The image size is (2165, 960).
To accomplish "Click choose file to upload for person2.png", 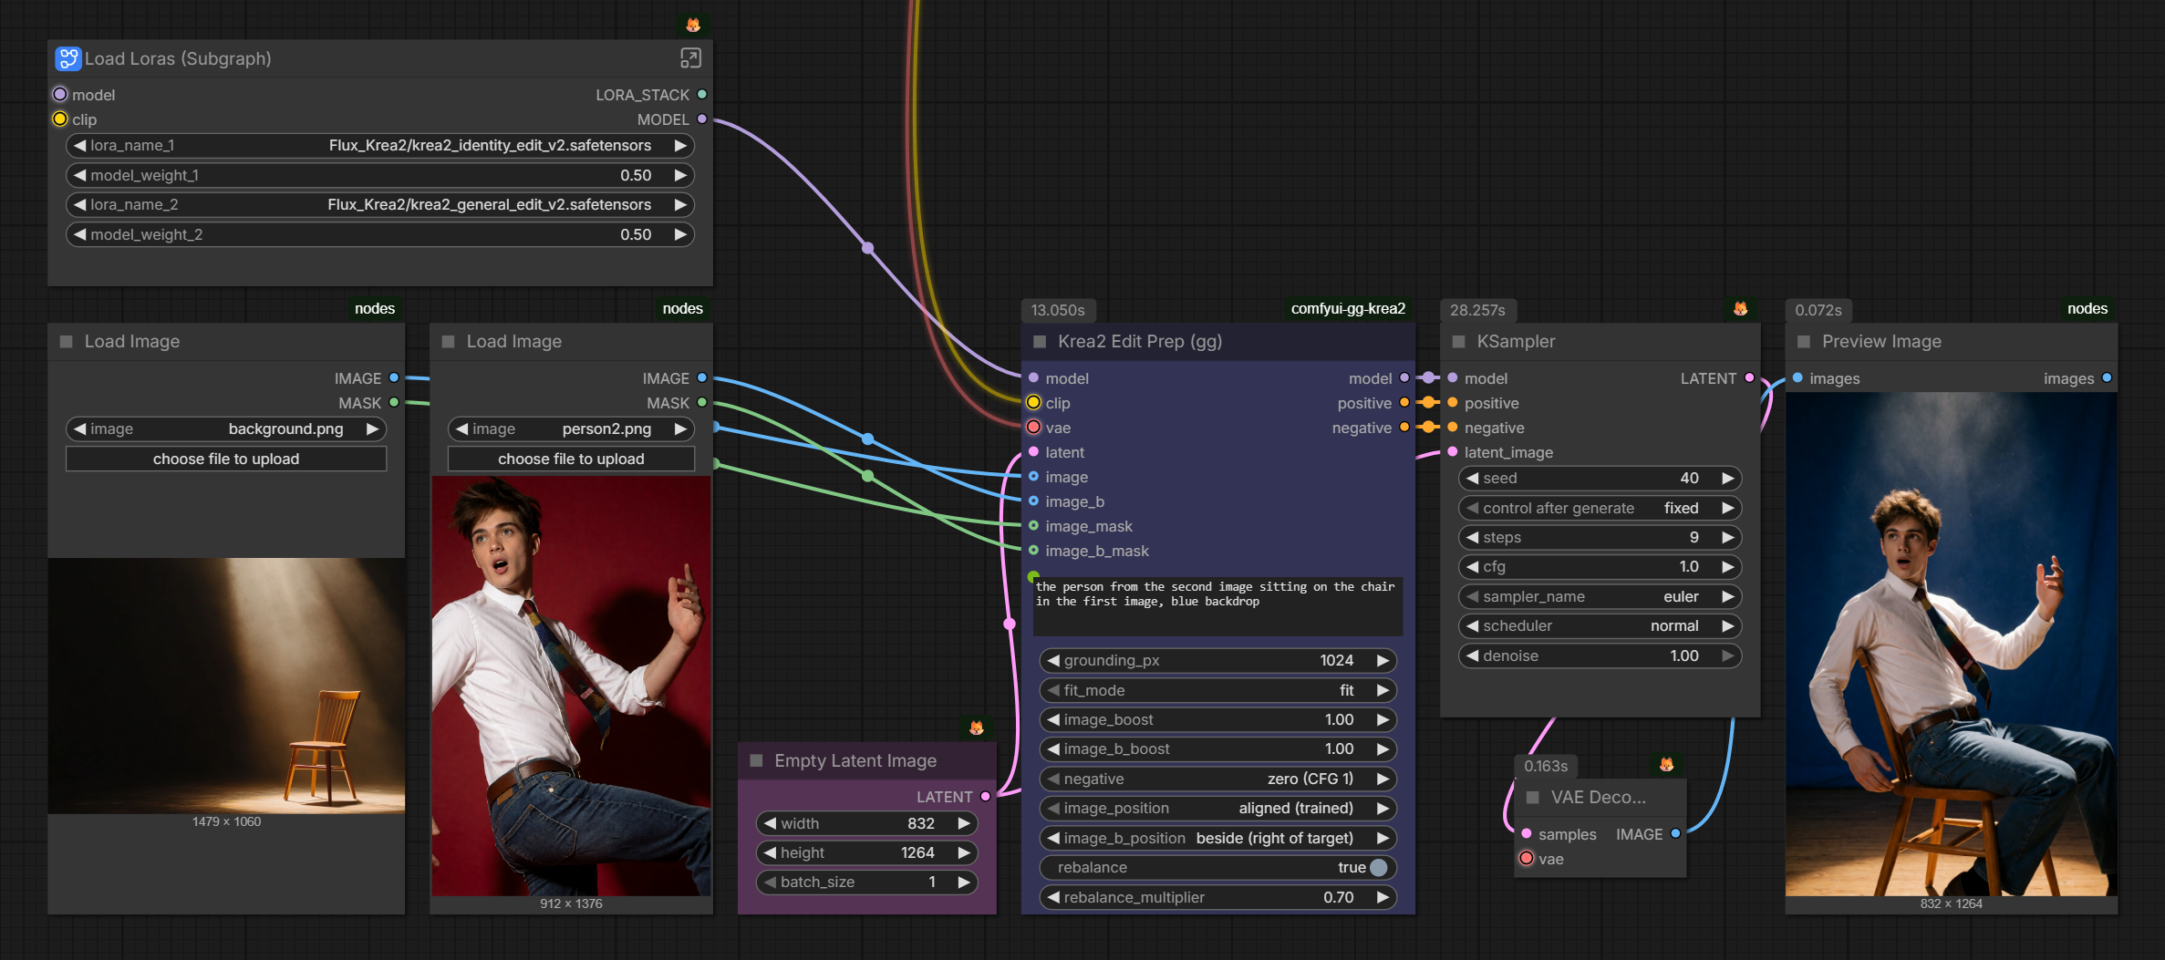I will (x=571, y=459).
